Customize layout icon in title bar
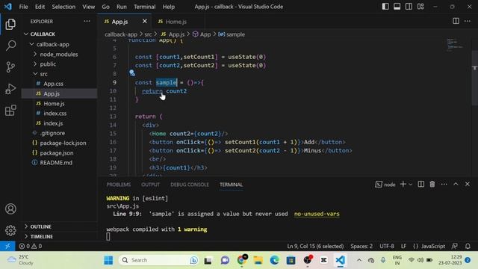Viewport: 478px width, 269px height. pos(420,7)
